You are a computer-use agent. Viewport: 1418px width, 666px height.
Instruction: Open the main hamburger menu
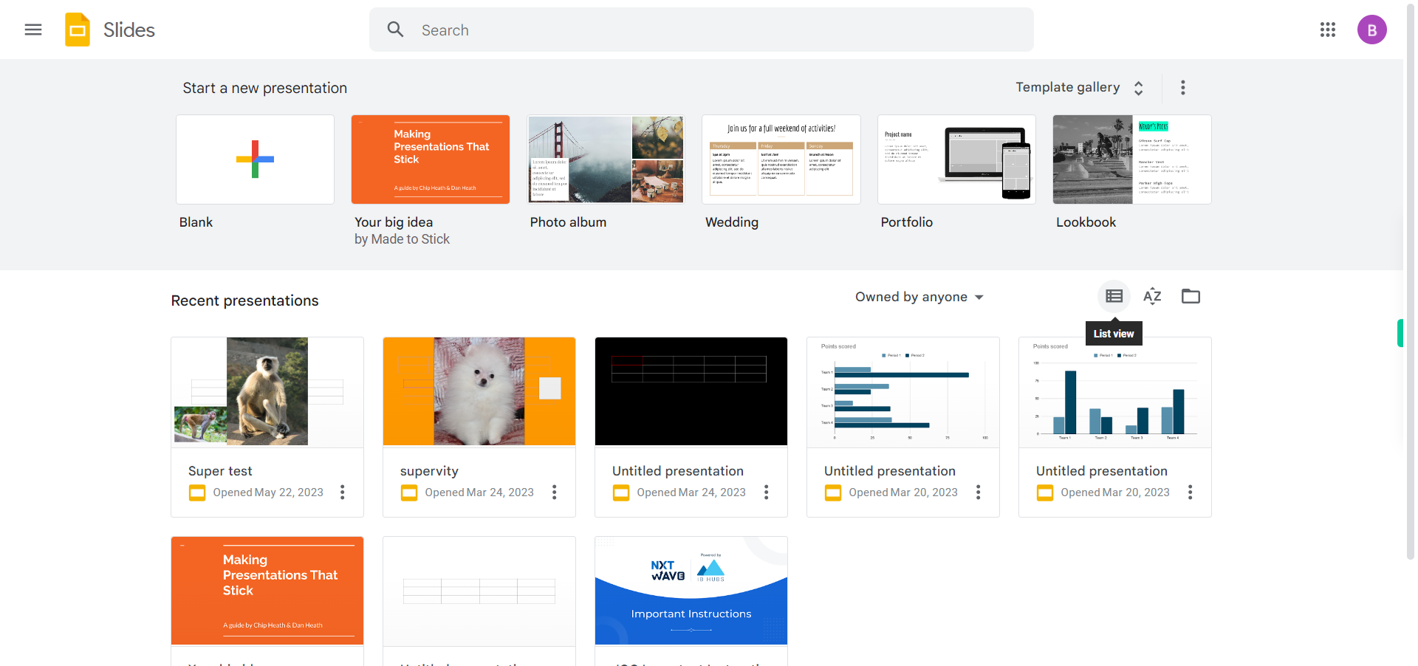(33, 30)
